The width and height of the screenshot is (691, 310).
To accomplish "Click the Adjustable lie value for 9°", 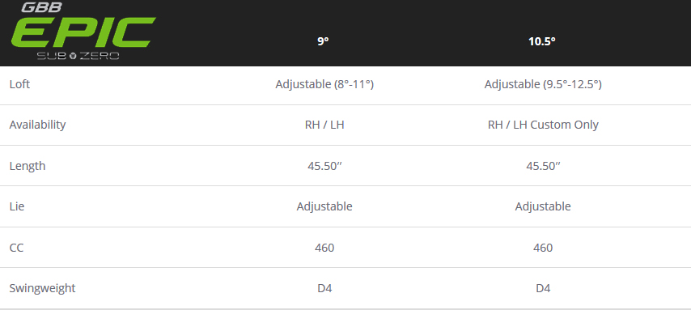I will 324,206.
